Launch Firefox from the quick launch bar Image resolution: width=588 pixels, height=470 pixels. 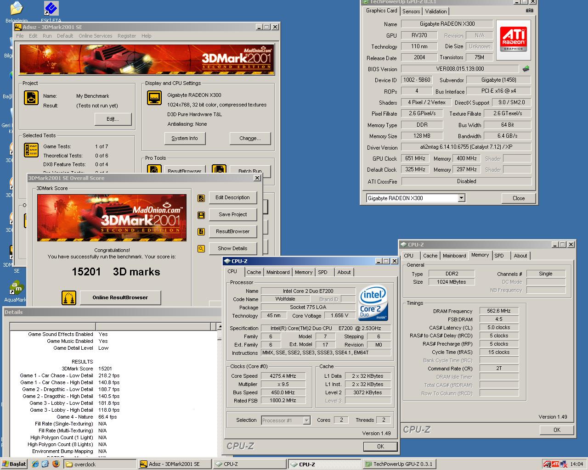pos(56,464)
